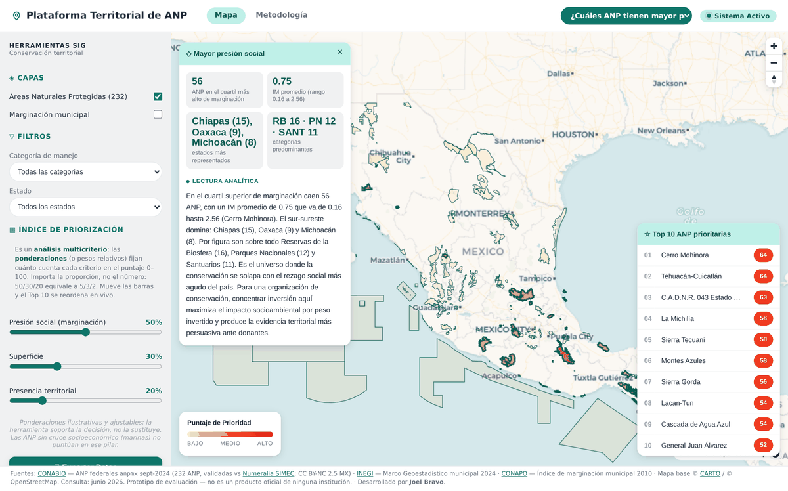
Task: Click the 56 ANP stat card
Action: point(225,90)
